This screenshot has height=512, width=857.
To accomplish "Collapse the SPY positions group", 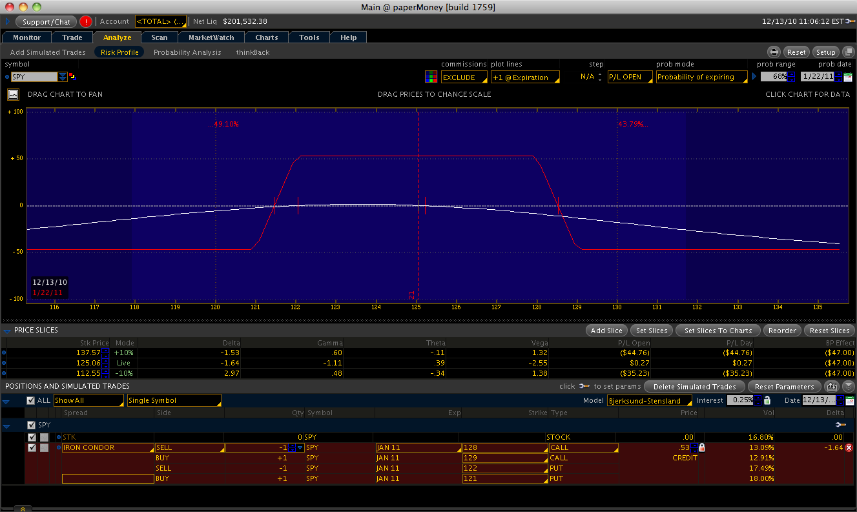I will point(6,425).
